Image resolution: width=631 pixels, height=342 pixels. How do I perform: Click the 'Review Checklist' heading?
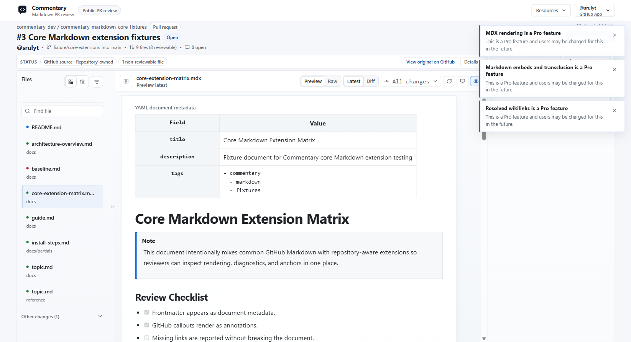[171, 297]
